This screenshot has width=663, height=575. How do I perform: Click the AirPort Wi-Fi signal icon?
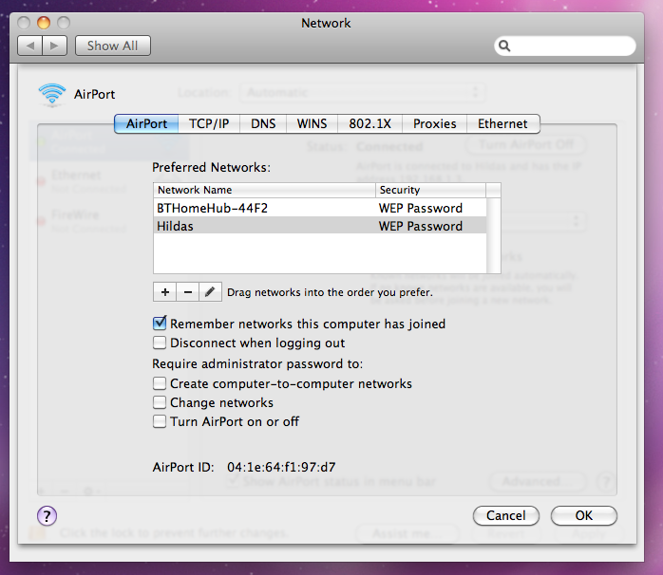click(52, 94)
